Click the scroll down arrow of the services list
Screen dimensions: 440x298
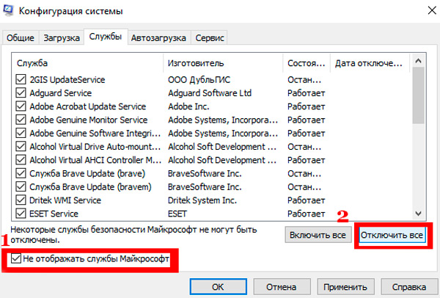coord(419,213)
